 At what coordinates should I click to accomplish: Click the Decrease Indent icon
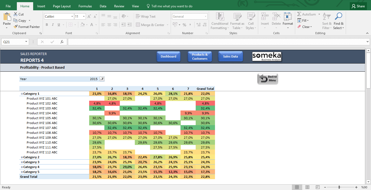point(123,25)
